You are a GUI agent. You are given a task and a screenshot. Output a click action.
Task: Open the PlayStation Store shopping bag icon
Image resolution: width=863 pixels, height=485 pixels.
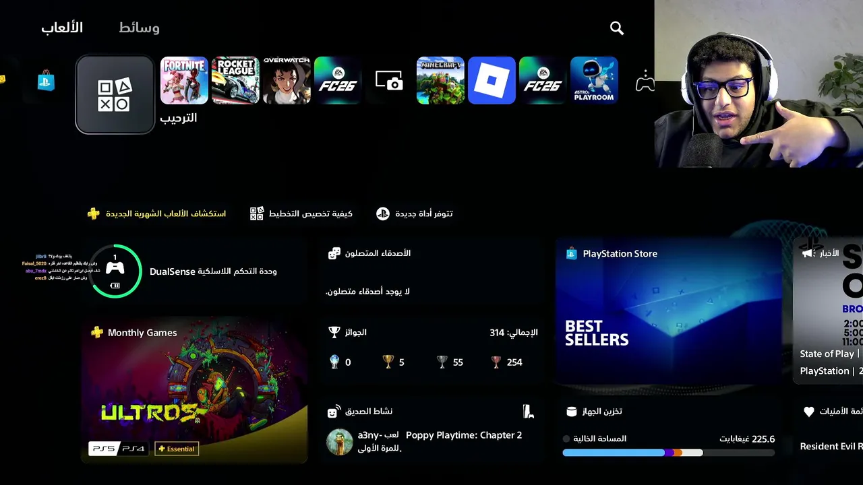[x=46, y=80]
